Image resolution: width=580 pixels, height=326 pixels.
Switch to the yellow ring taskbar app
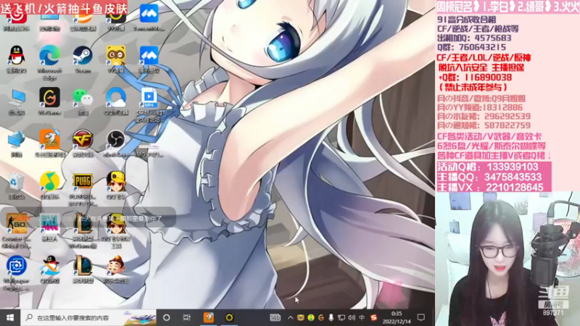point(229,317)
